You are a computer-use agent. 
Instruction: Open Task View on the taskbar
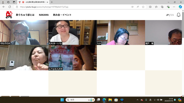click(x=98, y=100)
